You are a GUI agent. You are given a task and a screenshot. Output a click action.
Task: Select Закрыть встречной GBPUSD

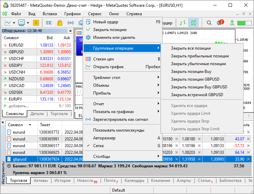point(202,95)
